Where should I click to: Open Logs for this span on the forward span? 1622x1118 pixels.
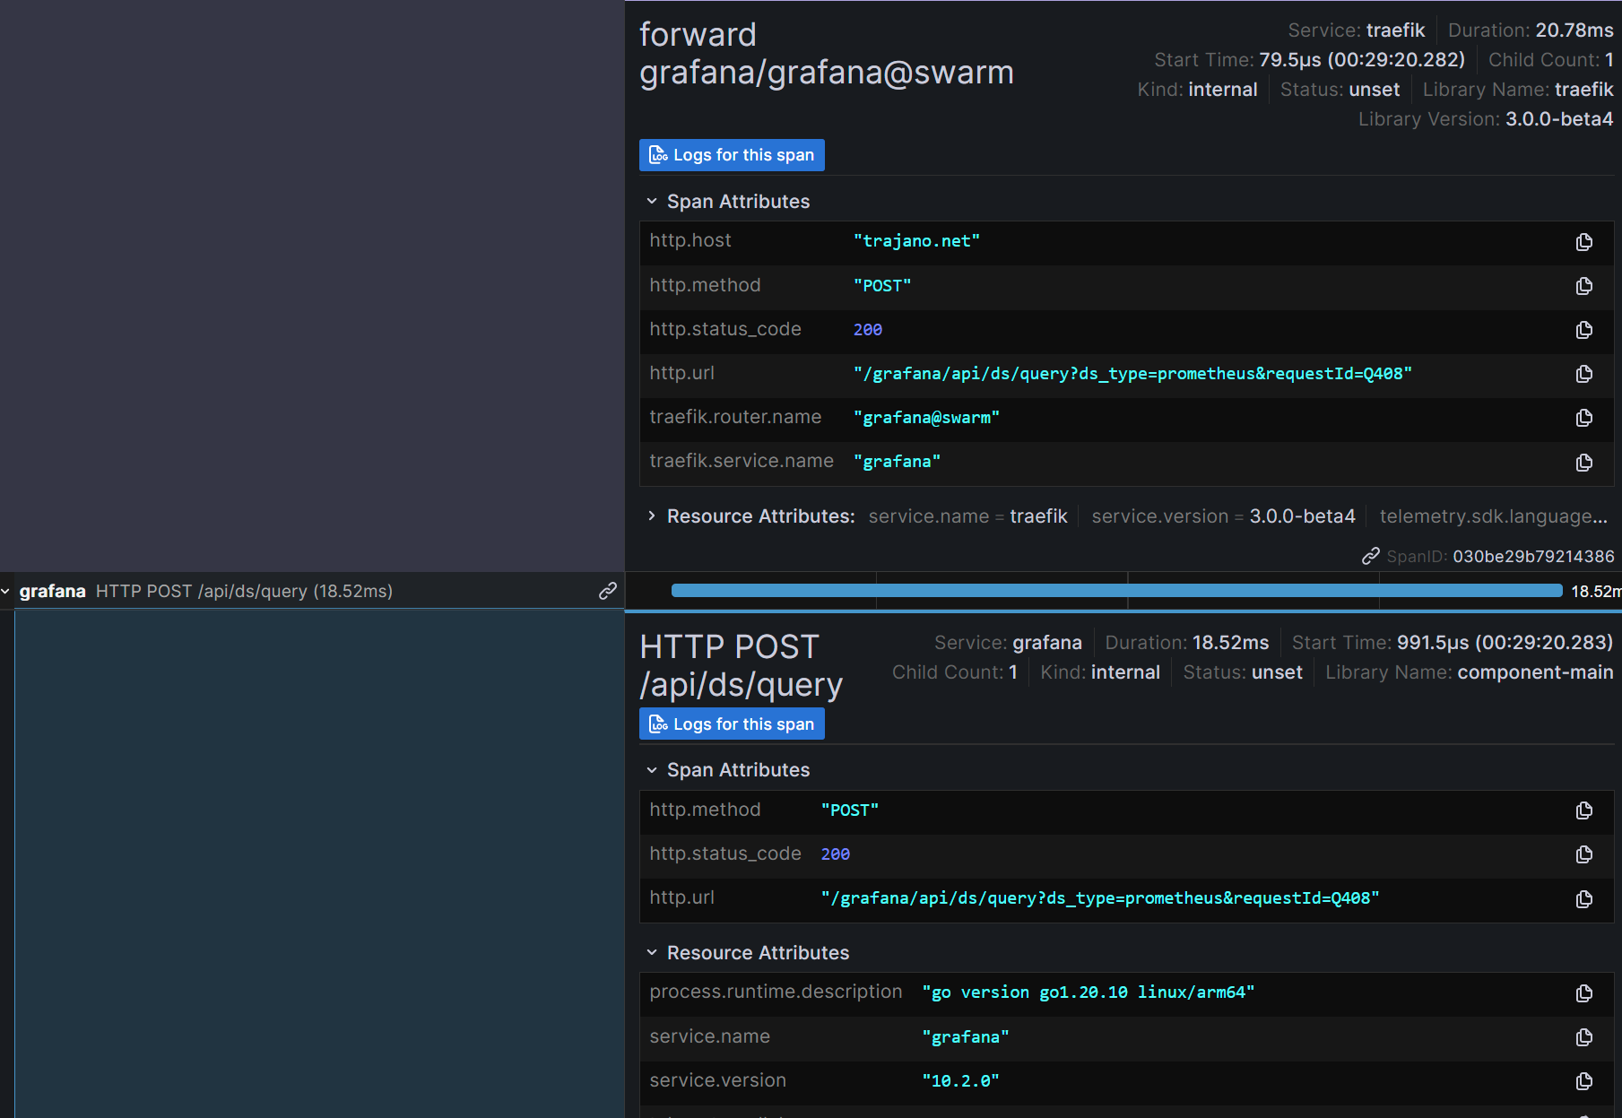click(x=732, y=154)
